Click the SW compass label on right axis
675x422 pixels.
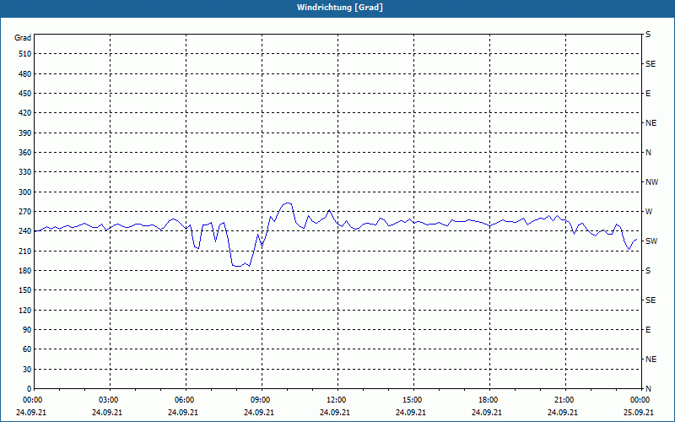[x=651, y=241]
